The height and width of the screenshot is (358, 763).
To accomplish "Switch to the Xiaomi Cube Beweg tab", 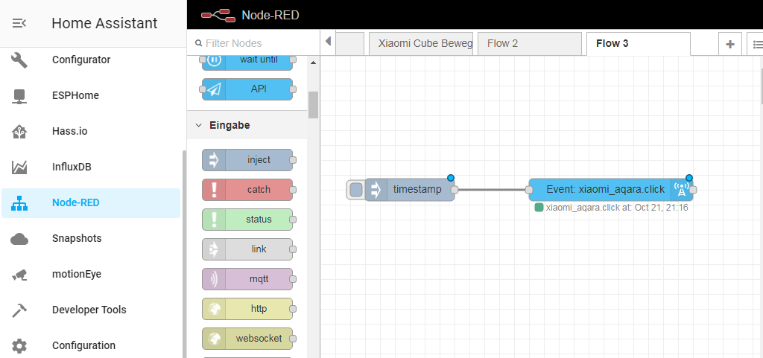I will tap(421, 44).
